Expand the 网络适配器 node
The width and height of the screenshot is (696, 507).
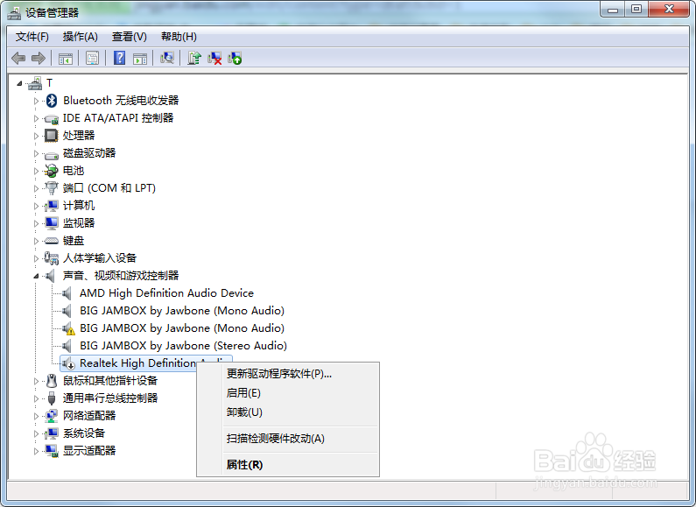click(36, 416)
